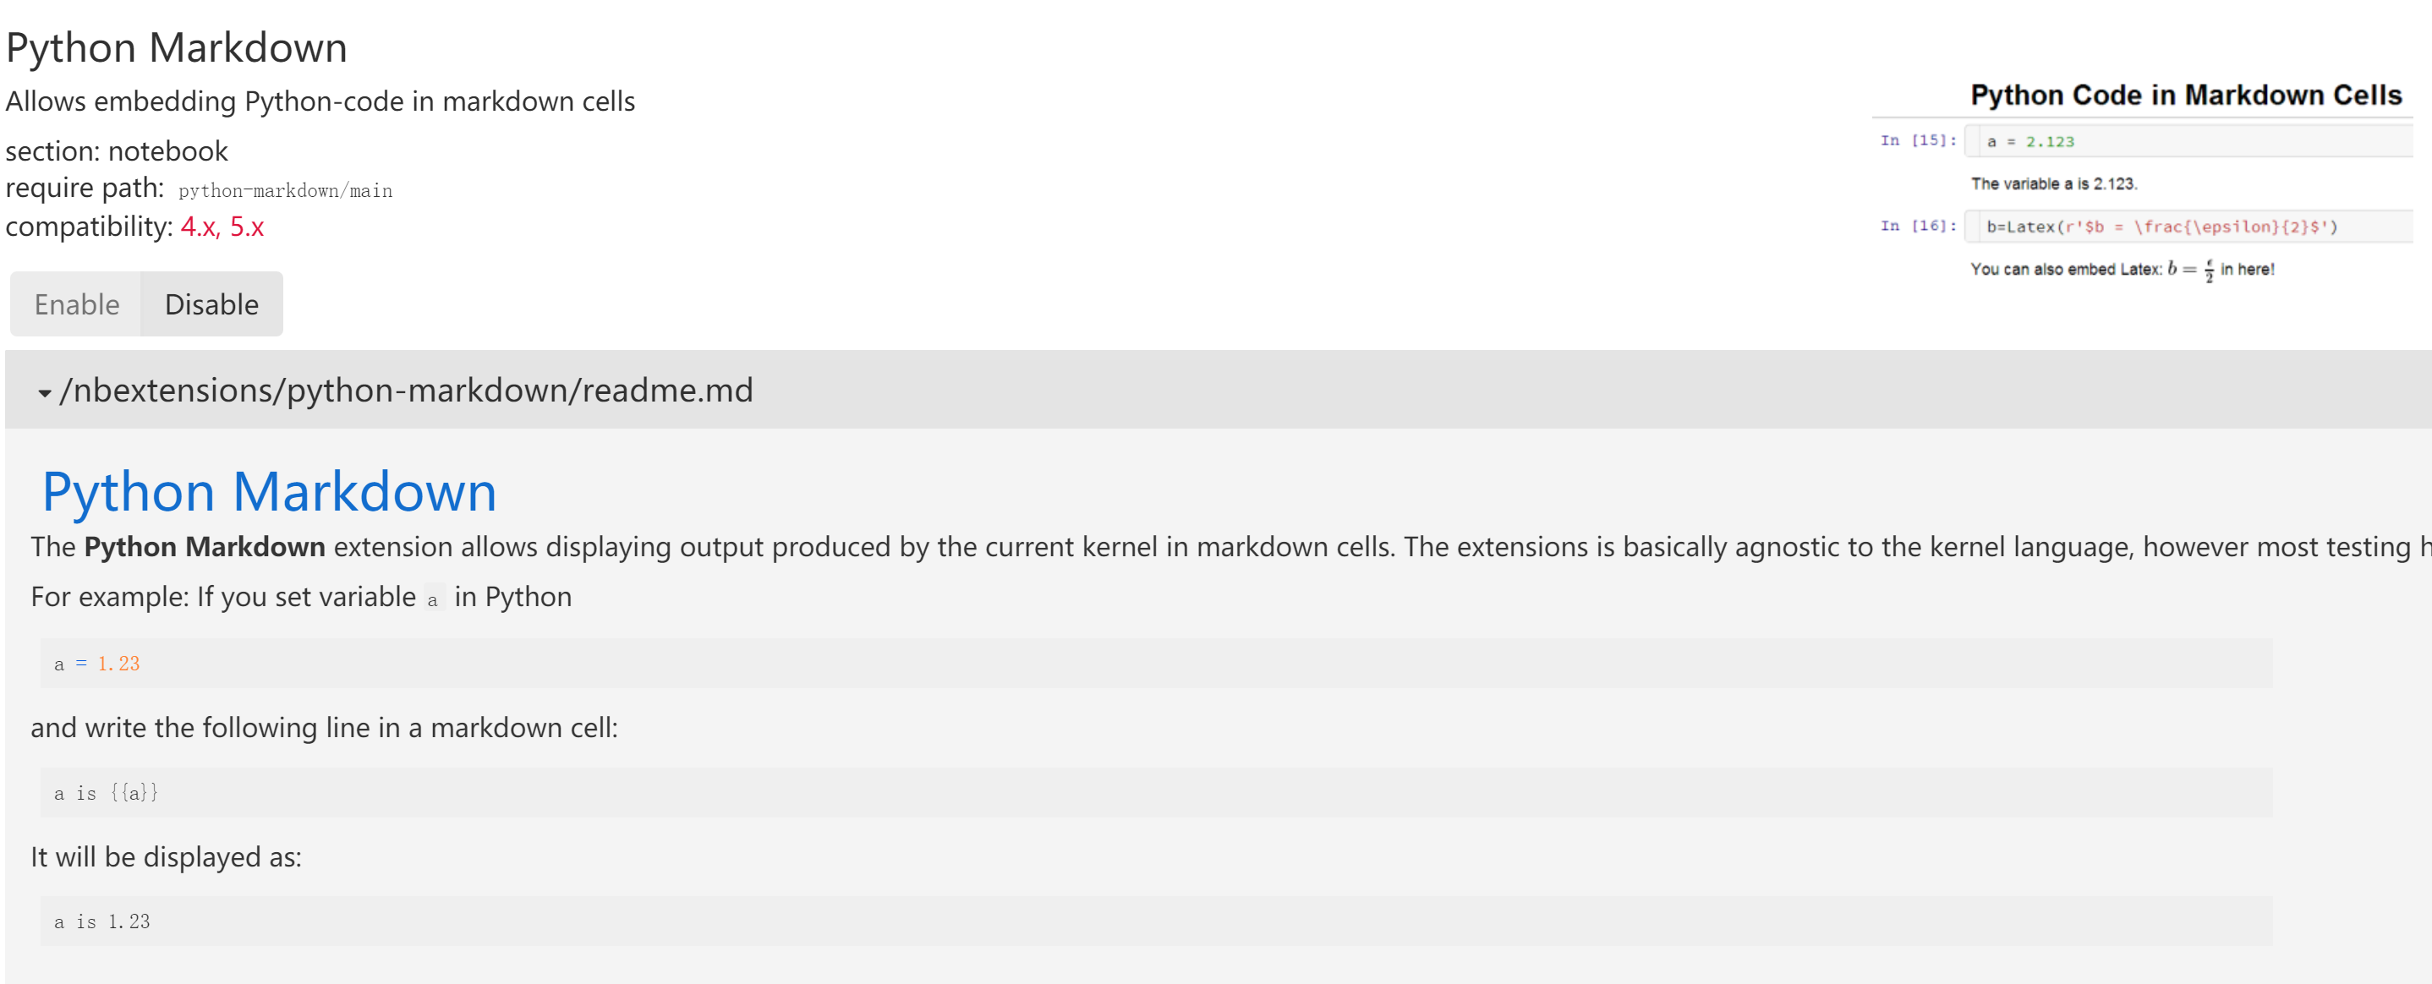Open the blue Python Markdown heading link
The image size is (2432, 984).
[x=269, y=491]
